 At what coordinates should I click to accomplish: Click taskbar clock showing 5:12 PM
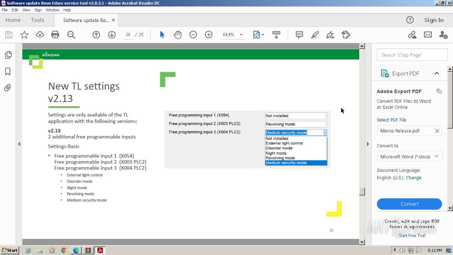point(435,250)
